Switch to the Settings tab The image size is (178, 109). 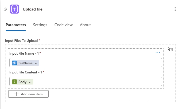(x=40, y=25)
